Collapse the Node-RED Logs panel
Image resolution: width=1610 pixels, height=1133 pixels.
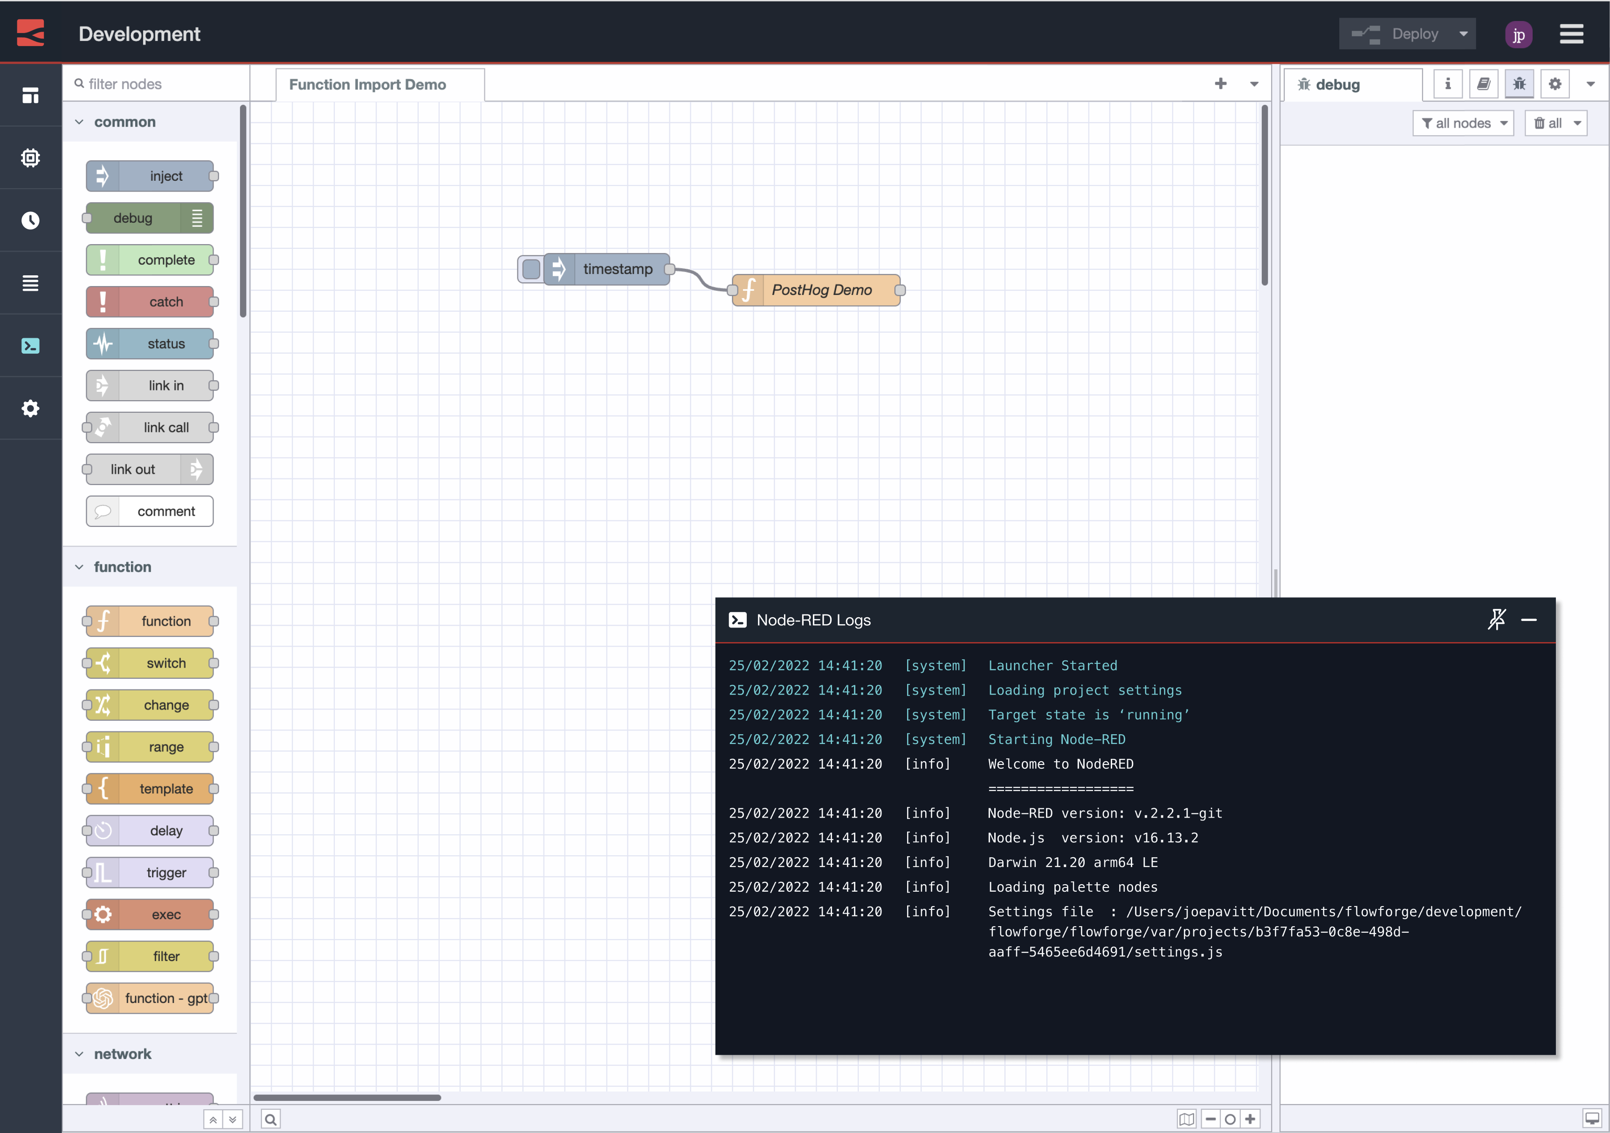[1530, 620]
